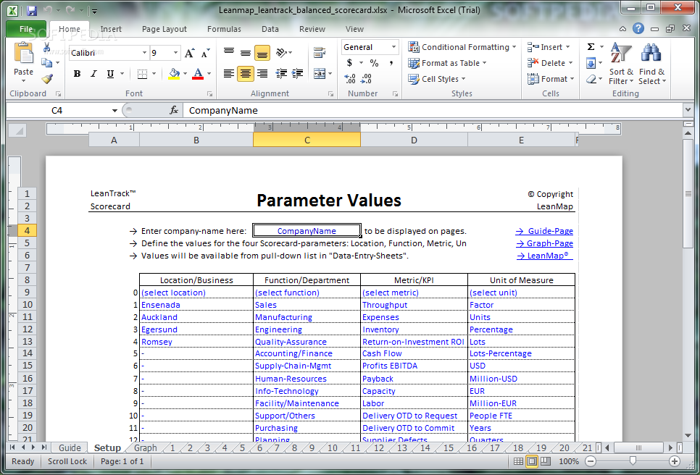Switch to Page Break Preview button
Image resolution: width=700 pixels, height=475 pixels.
[546, 461]
